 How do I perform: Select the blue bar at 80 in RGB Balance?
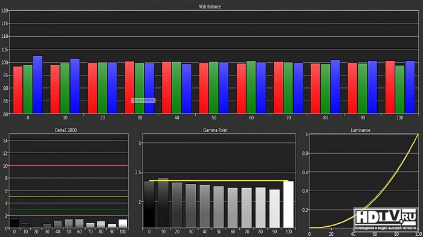[x=335, y=87]
